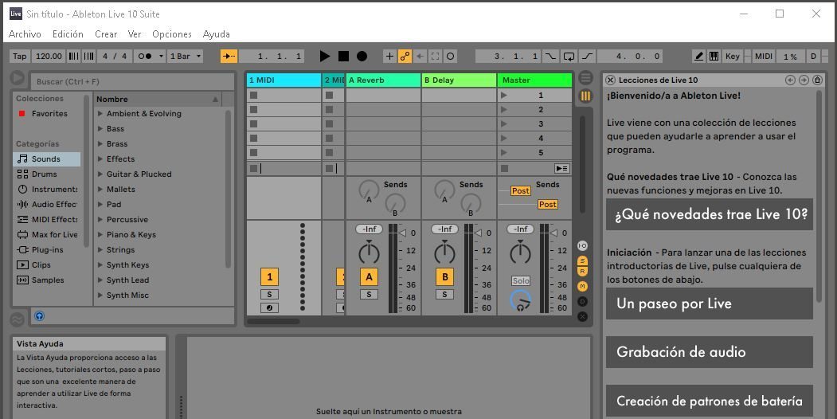Open the Edición menu
The width and height of the screenshot is (837, 419).
[68, 34]
